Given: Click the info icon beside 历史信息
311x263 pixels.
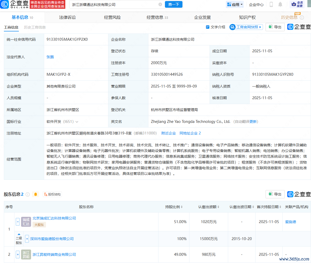Looking at the screenshot, I should click(x=302, y=18).
